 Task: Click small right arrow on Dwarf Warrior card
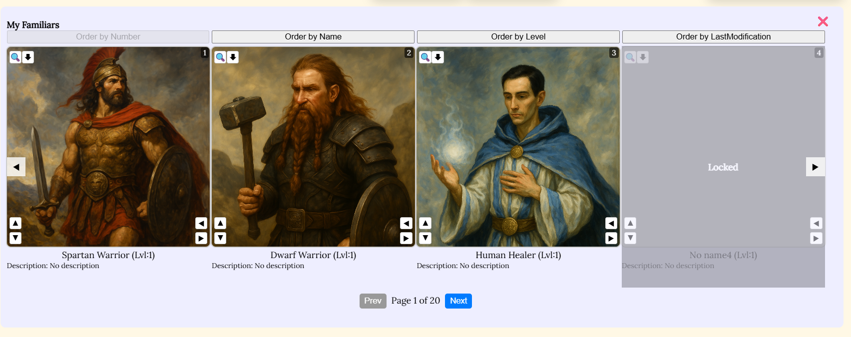[407, 238]
